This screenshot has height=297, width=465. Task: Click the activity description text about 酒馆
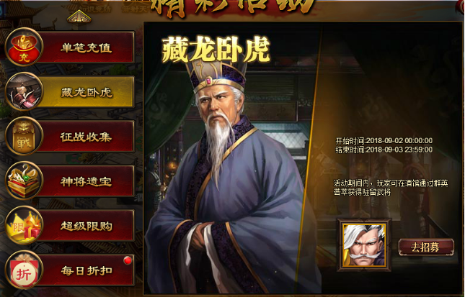pyautogui.click(x=391, y=188)
